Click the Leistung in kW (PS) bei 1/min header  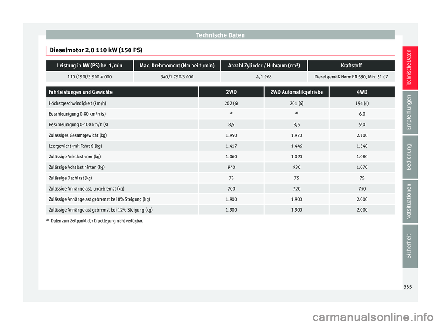pyautogui.click(x=90, y=66)
